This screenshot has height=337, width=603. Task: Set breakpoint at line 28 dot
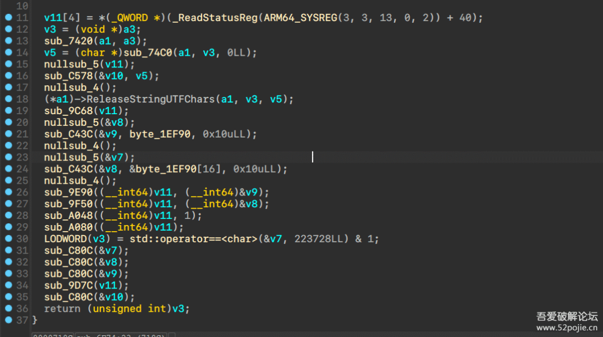8,215
